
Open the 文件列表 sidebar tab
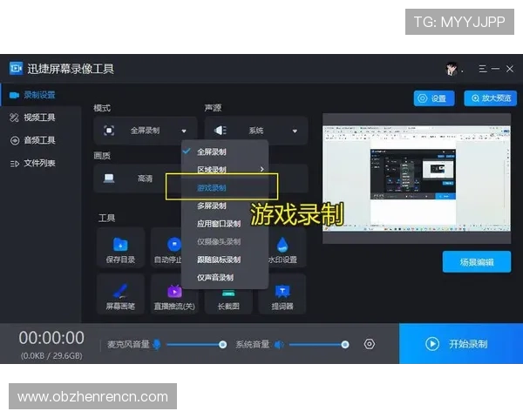(41, 164)
